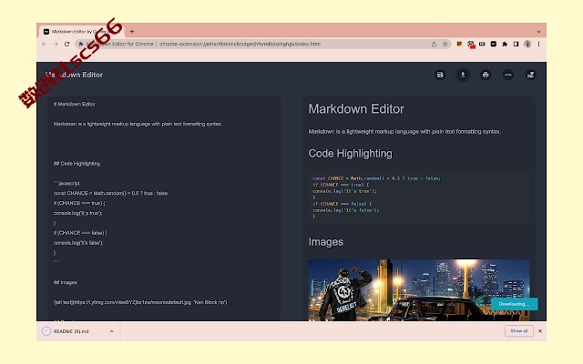Image resolution: width=583 pixels, height=364 pixels.
Task: Click the '# Markdown Editor' source line
Action: [x=75, y=104]
